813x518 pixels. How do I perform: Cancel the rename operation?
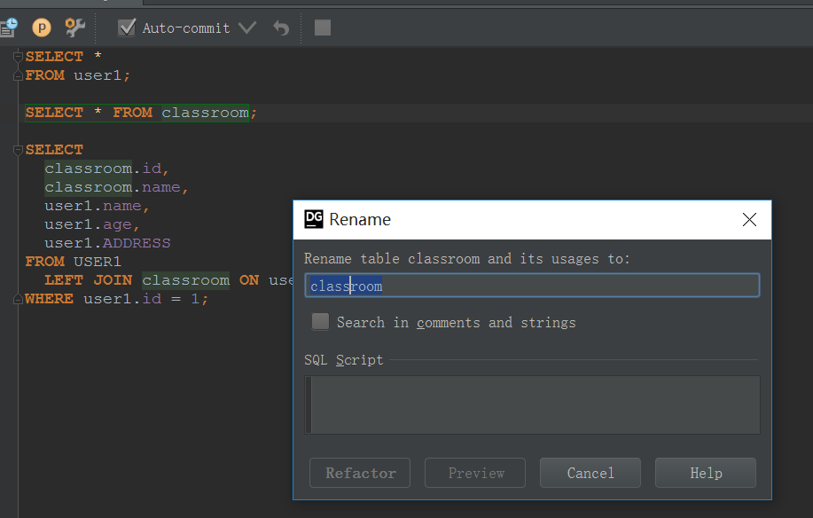[x=590, y=472]
